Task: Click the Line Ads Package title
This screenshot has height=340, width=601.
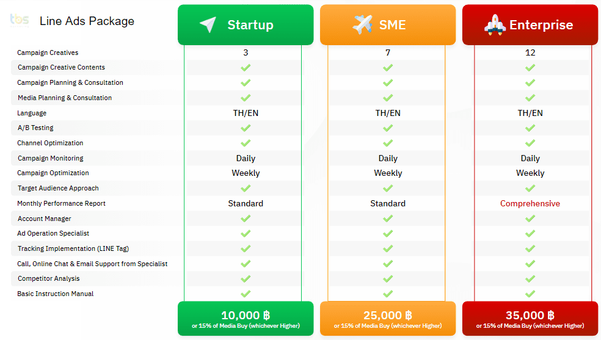Action: (87, 21)
